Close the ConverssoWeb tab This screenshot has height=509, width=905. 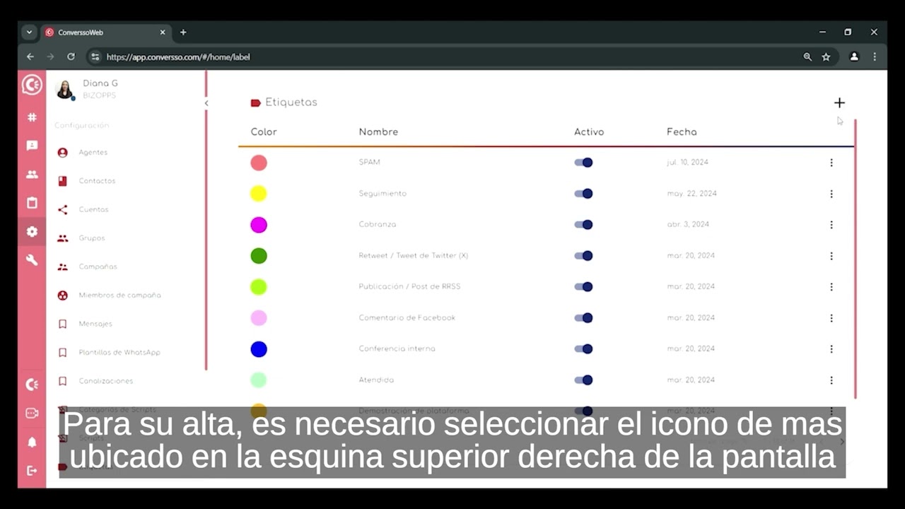pyautogui.click(x=163, y=33)
